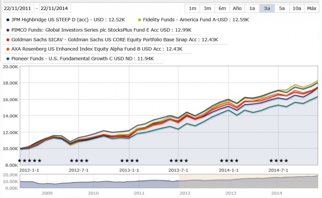This screenshot has width=322, height=198.
Task: Select the 1m time range button
Action: tap(192, 8)
